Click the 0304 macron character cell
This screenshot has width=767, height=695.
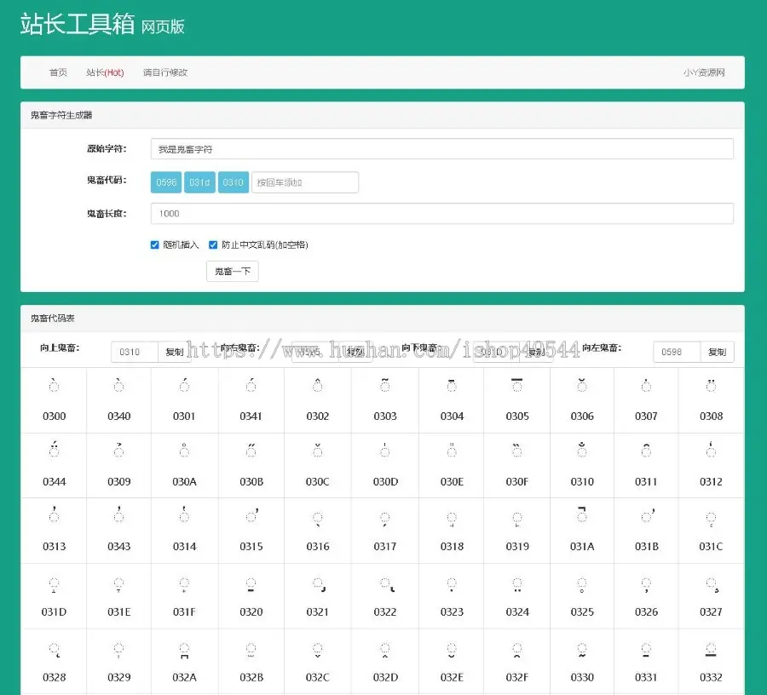pyautogui.click(x=450, y=399)
